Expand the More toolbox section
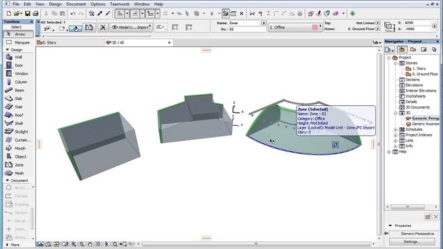 pyautogui.click(x=8, y=245)
